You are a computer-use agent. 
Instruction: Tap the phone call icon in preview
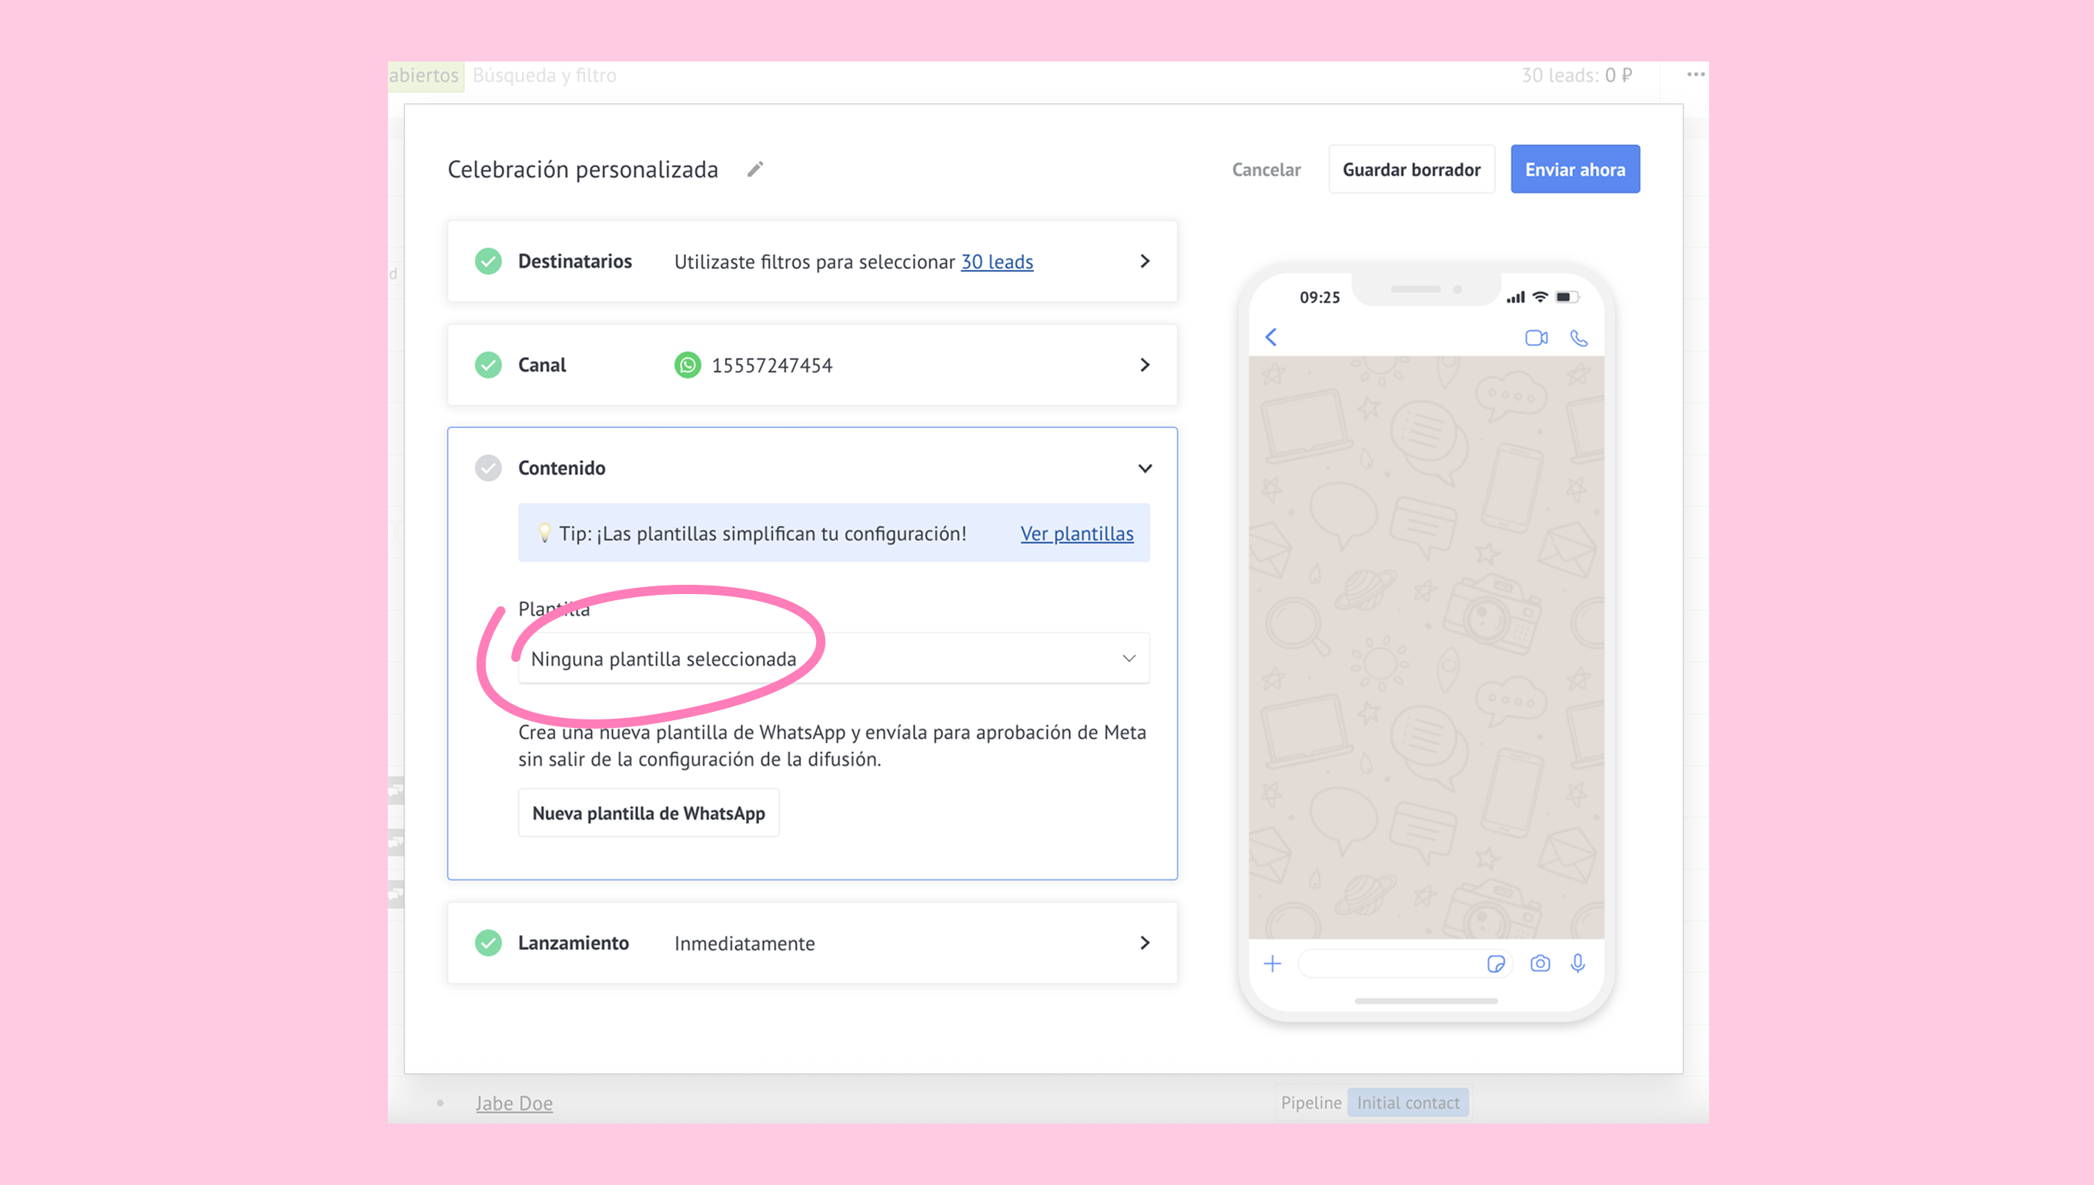(1579, 338)
